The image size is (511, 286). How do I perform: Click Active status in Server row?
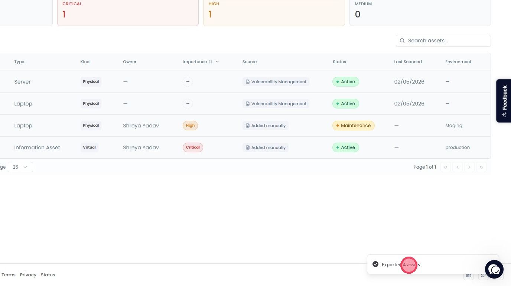346,82
